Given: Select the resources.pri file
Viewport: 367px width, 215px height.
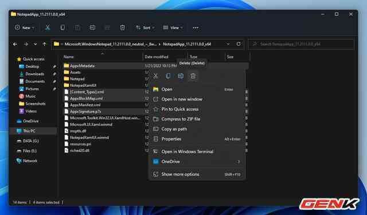Looking at the screenshot, I should tap(80, 144).
